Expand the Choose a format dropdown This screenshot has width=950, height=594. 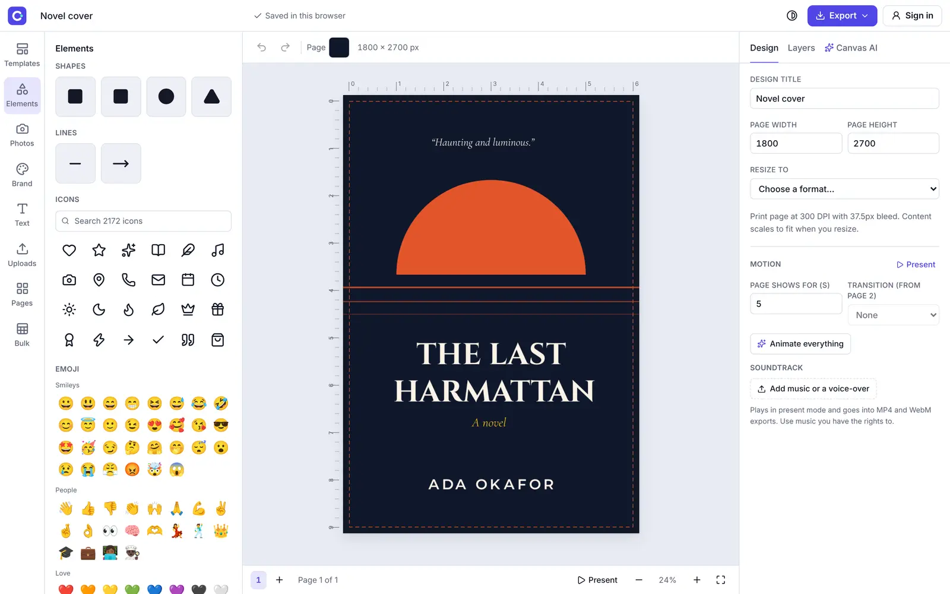844,189
